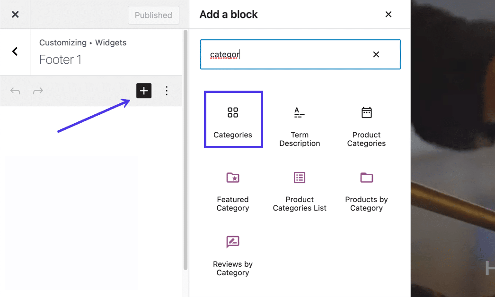Toggle the black plus block inserter
This screenshot has height=297, width=495.
click(144, 91)
